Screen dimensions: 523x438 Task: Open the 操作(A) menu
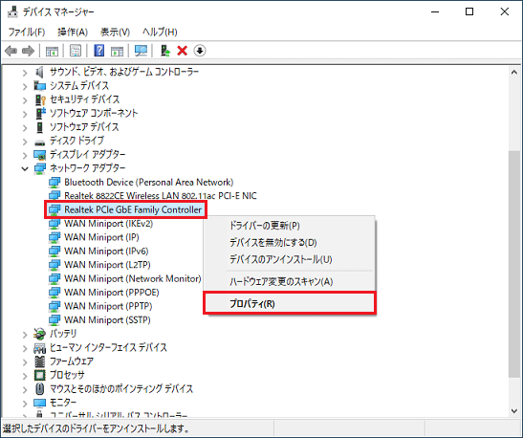73,32
